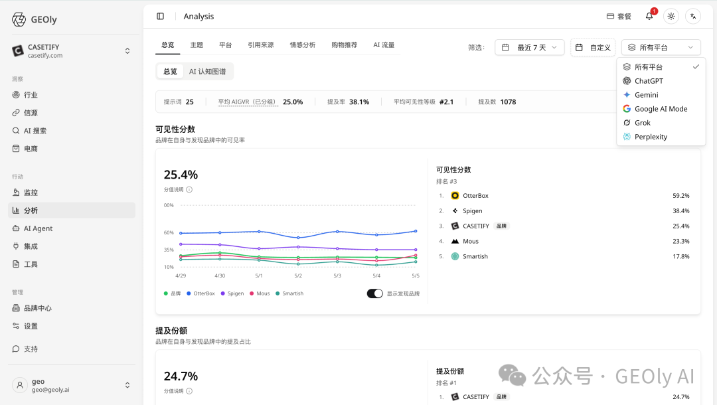The height and width of the screenshot is (405, 717).
Task: Click the GEOly logo icon
Action: 19,20
